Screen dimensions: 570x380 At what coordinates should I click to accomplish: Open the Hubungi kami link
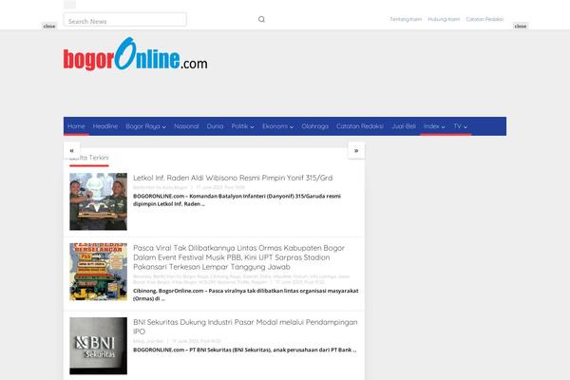[x=444, y=19]
